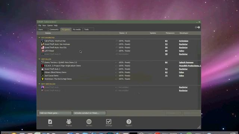The image size is (239, 134).
Task: Select Just Cause Demo title
Action: [x=52, y=76]
